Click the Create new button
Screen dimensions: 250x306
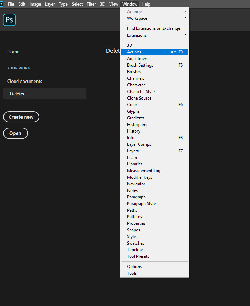(21, 117)
